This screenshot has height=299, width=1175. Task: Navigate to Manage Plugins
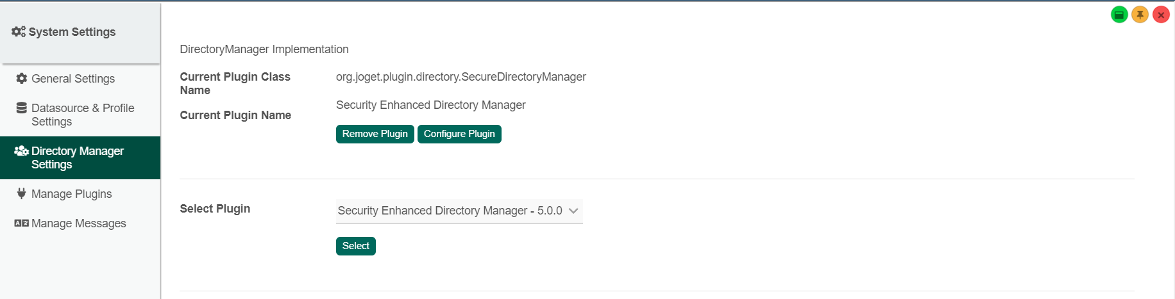tap(72, 194)
